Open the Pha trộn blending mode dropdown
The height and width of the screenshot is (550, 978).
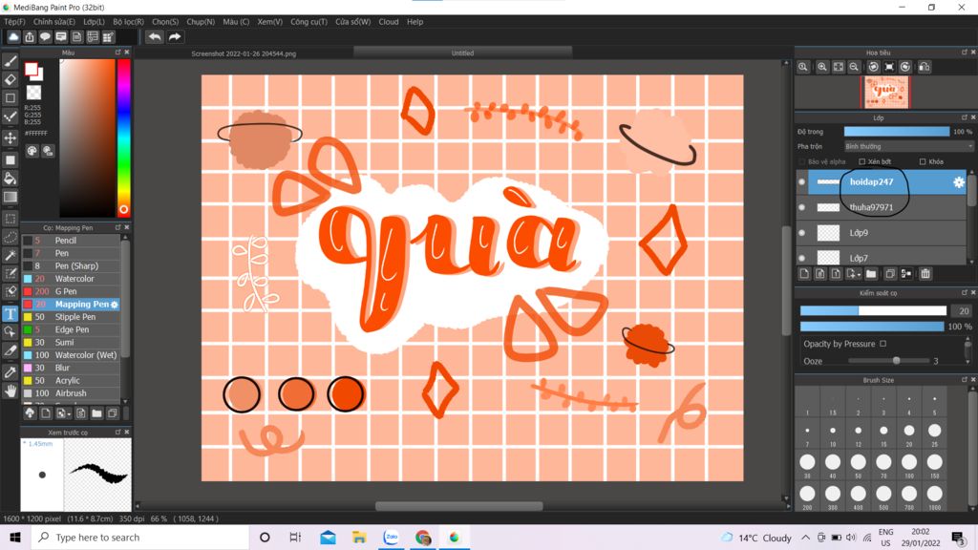(909, 146)
